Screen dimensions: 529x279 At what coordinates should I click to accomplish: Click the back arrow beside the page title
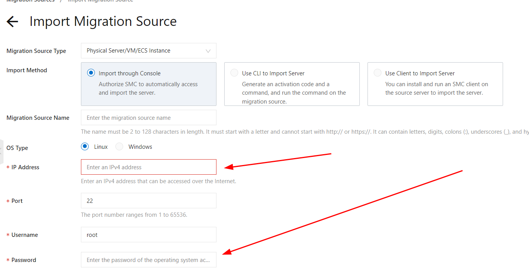pyautogui.click(x=12, y=22)
